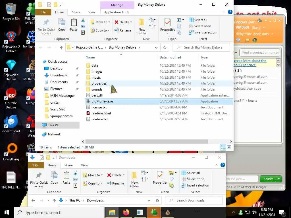Expand Properties dropdown arrow in Big Money Deluxe ribbon
The height and width of the screenshot is (218, 291).
point(168,33)
